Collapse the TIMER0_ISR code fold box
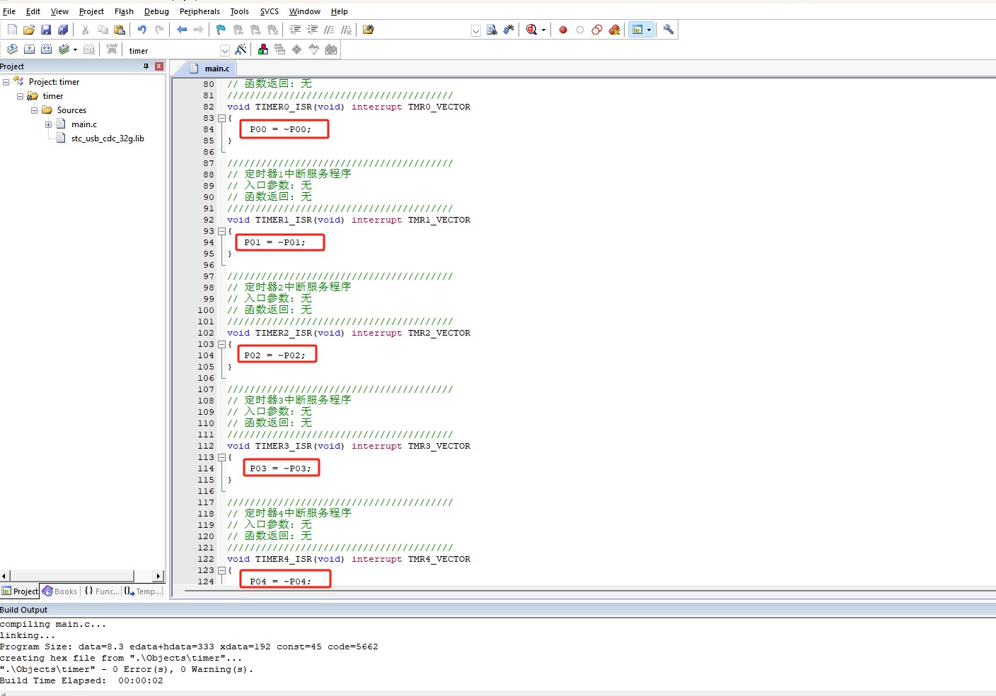 tap(221, 118)
